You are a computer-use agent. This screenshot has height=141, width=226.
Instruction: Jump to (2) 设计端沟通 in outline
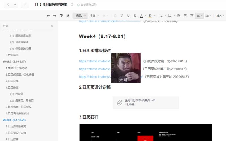click(x=19, y=42)
